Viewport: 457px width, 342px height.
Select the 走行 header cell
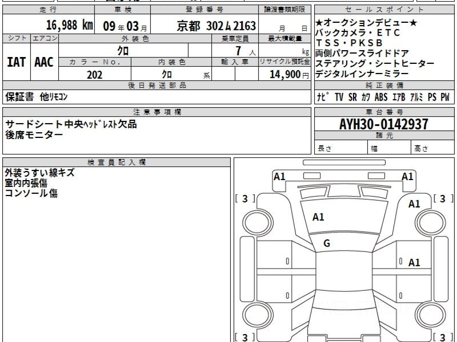click(48, 10)
